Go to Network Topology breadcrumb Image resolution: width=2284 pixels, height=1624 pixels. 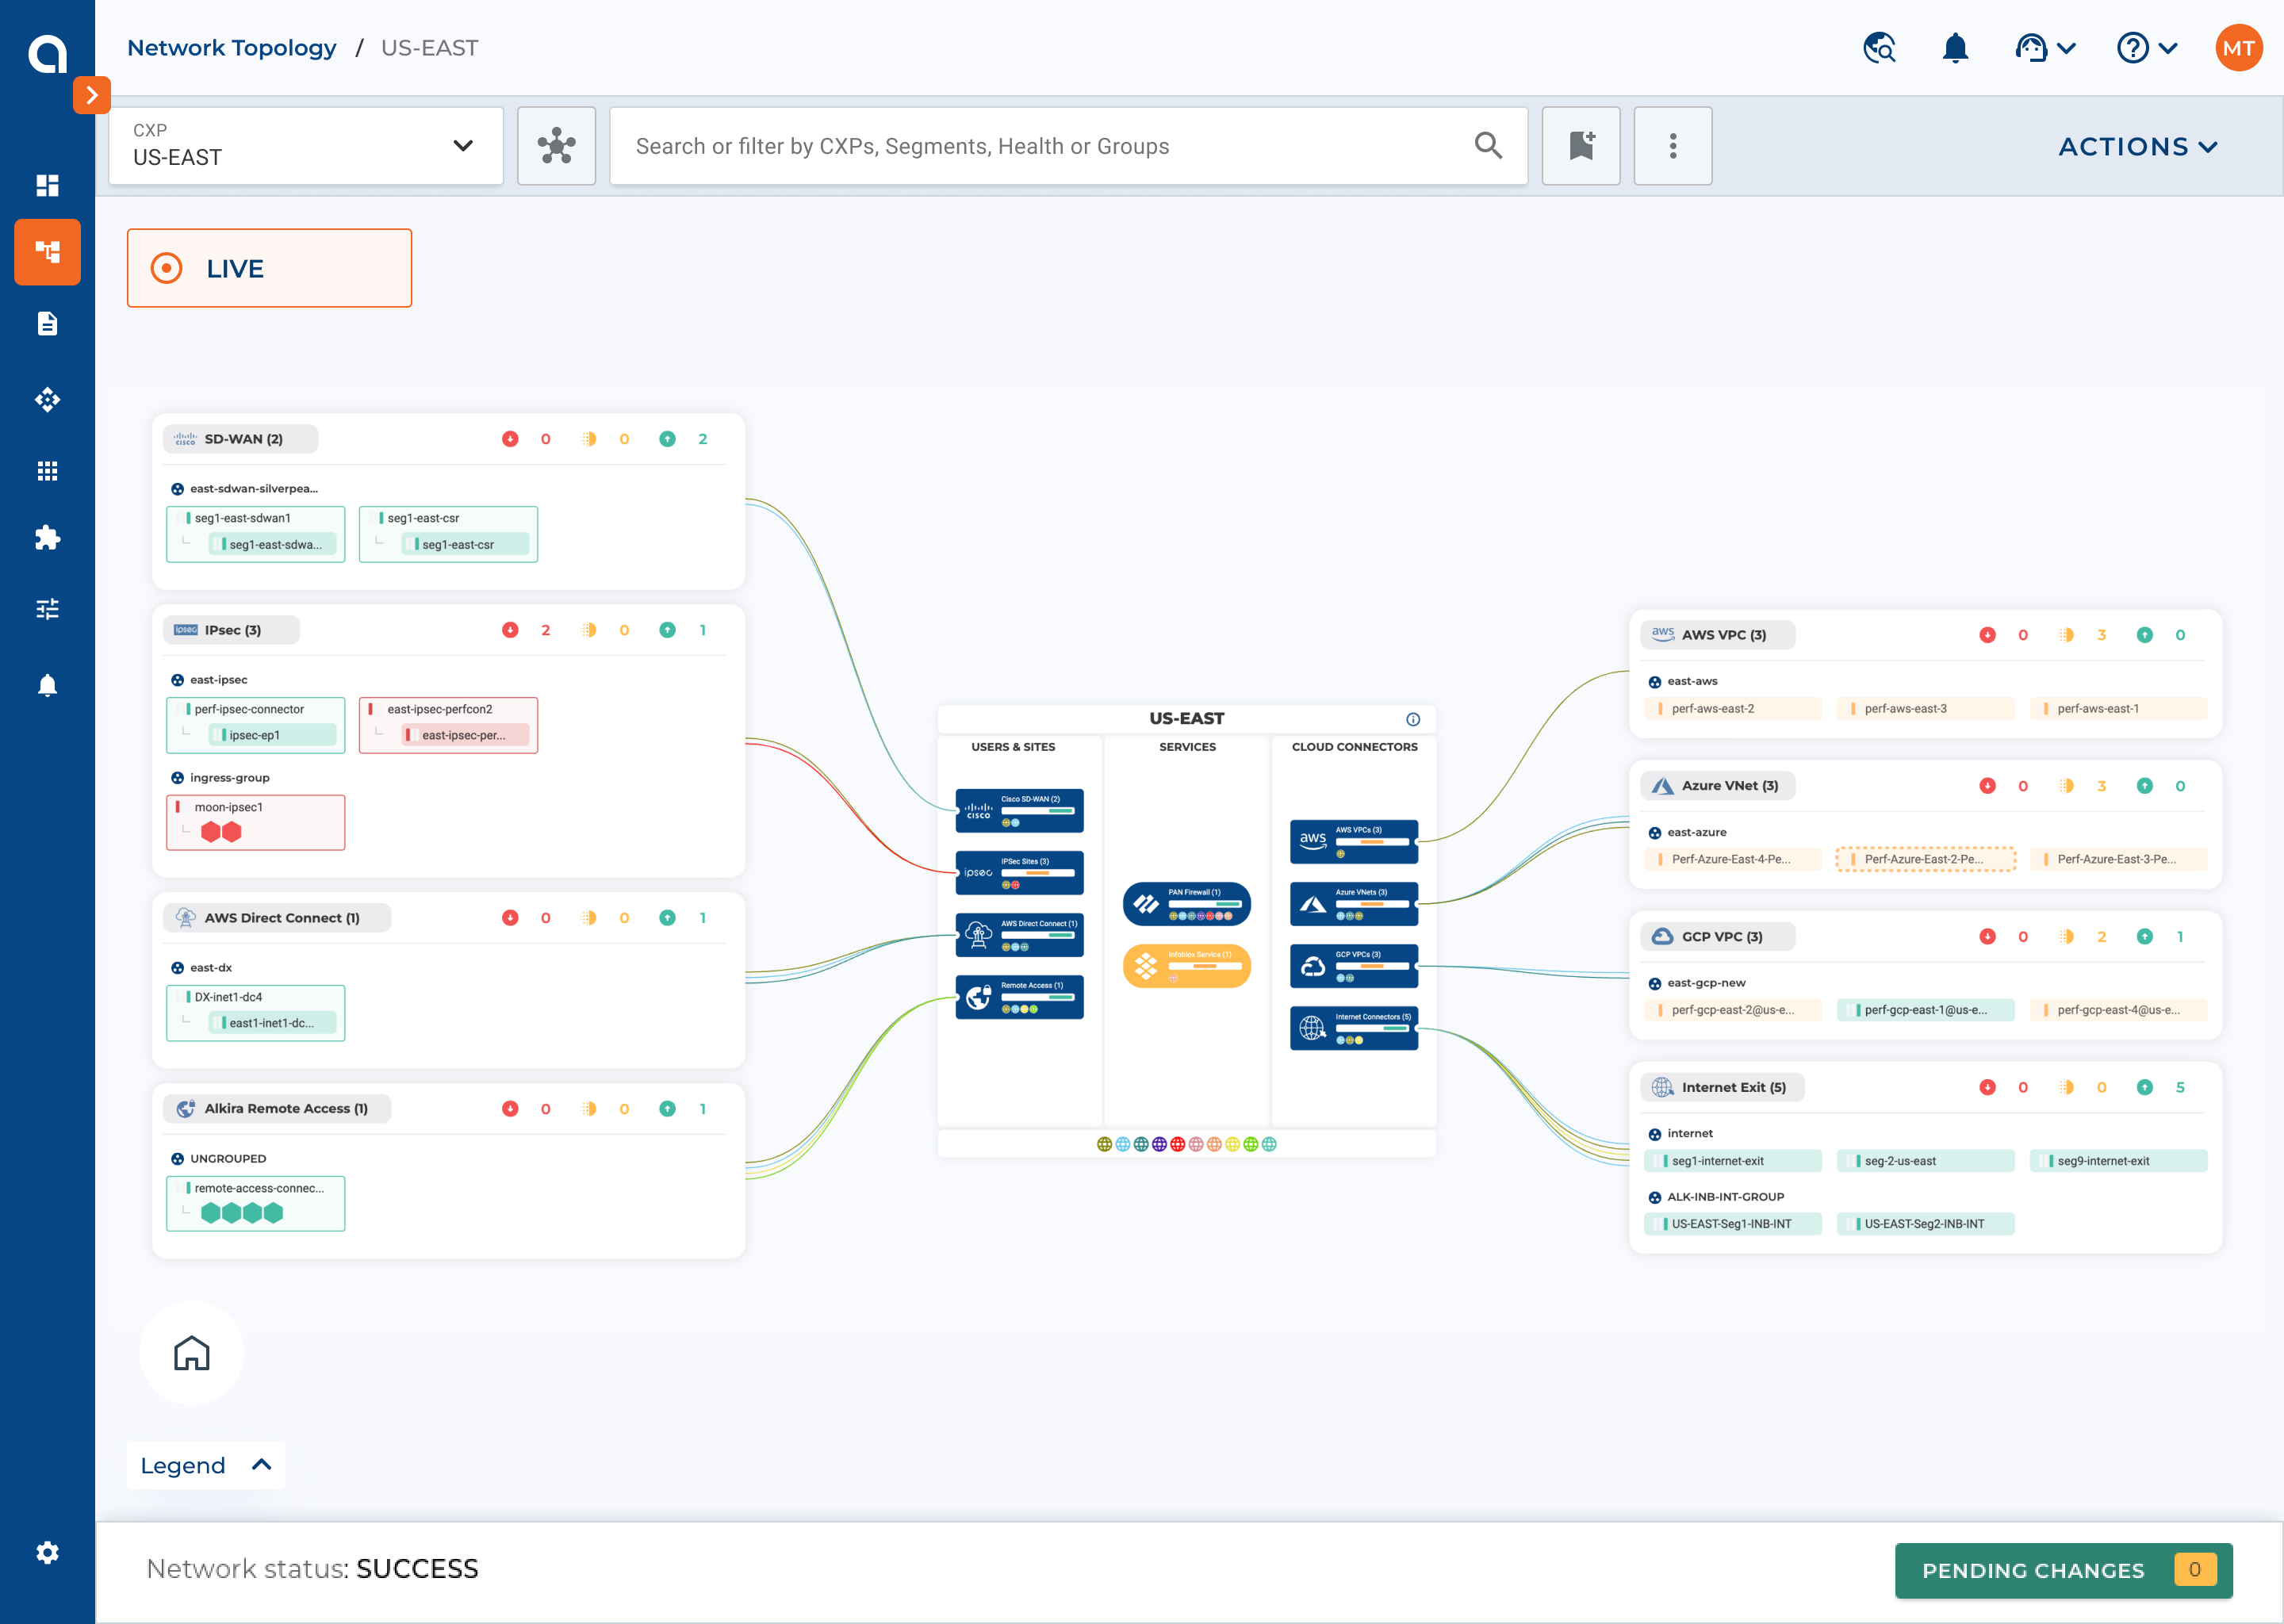(231, 48)
